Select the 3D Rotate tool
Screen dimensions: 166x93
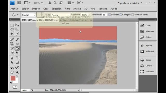[12, 68]
